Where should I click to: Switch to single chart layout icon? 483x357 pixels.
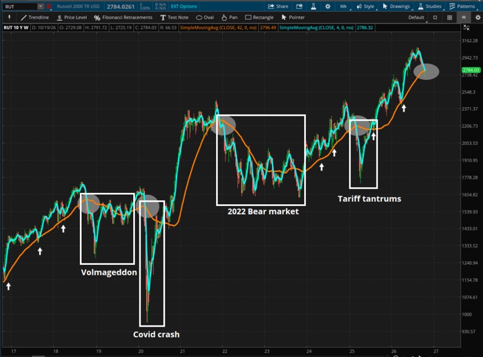click(x=435, y=17)
